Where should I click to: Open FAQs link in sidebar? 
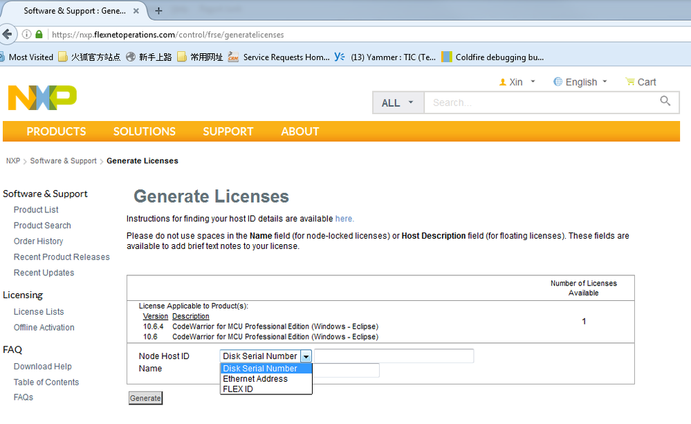(24, 397)
